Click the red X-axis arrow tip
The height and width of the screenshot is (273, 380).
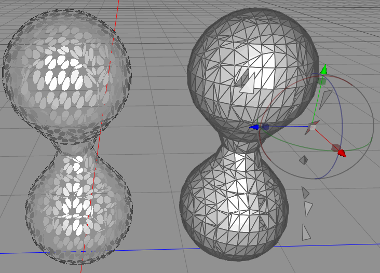342,153
